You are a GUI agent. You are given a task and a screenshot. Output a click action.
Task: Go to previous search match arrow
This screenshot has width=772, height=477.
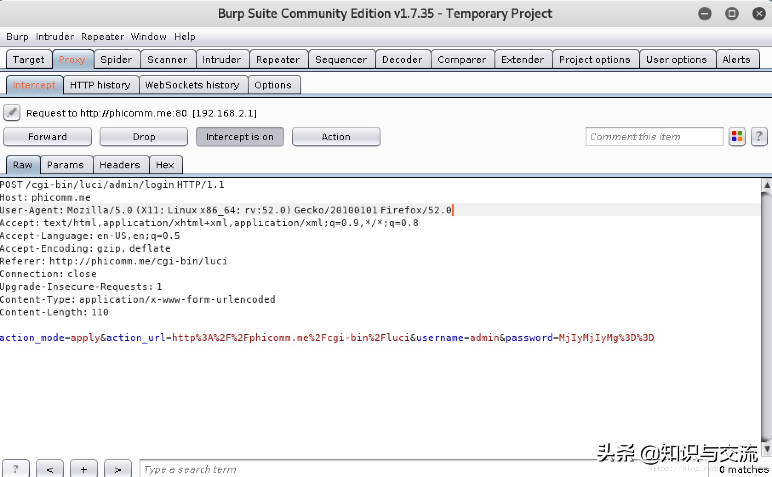(x=50, y=469)
